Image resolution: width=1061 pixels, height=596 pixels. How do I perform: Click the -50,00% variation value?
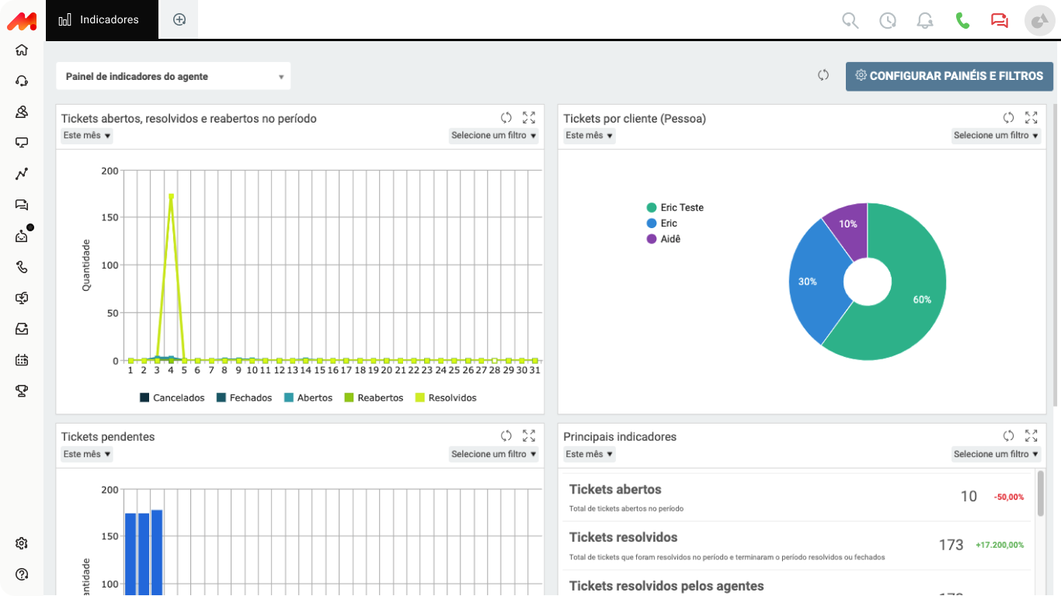(x=1009, y=497)
